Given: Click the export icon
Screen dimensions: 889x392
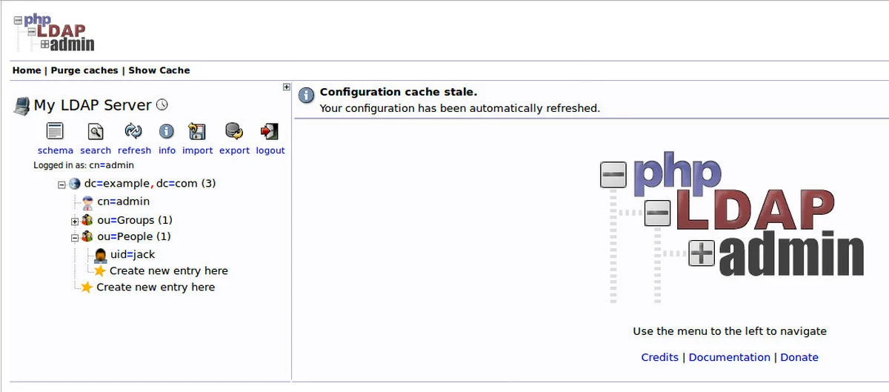Looking at the screenshot, I should pos(234,132).
